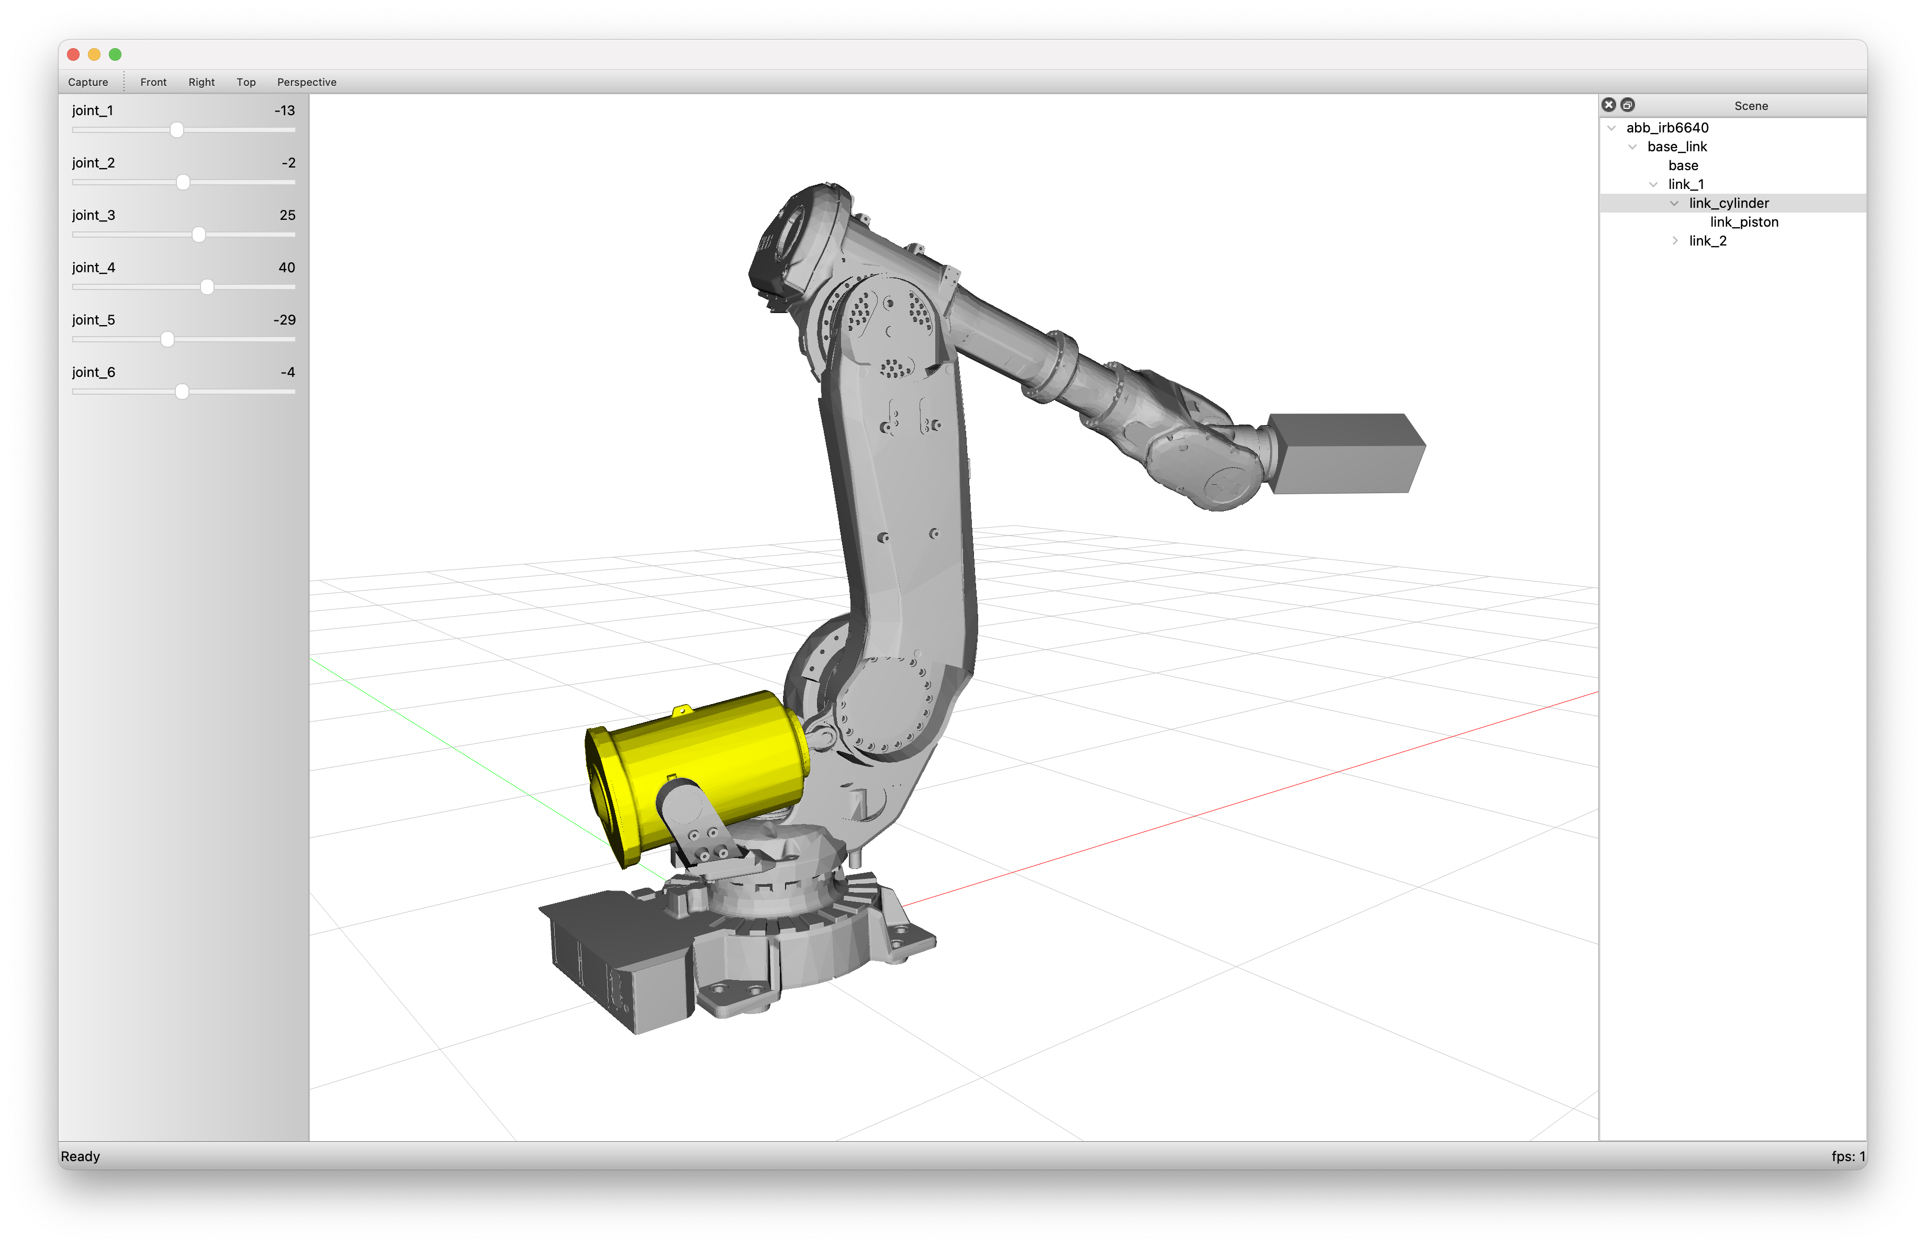Click the joint_1 slider handle
This screenshot has width=1926, height=1247.
[176, 130]
